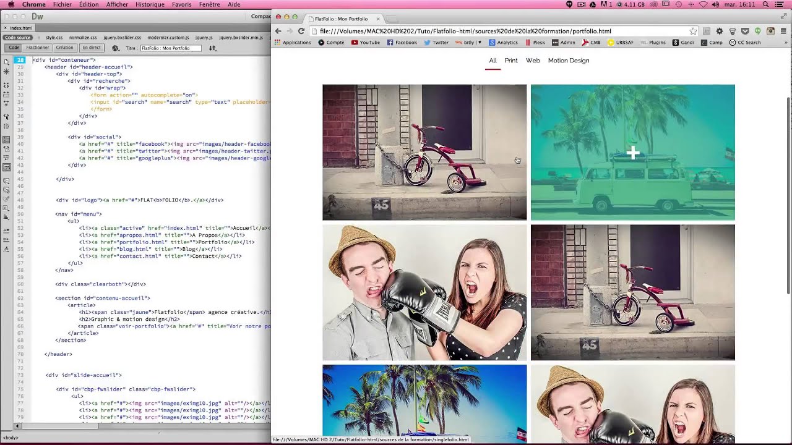Open the Aide menu
This screenshot has width=792, height=445.
tap(234, 4)
